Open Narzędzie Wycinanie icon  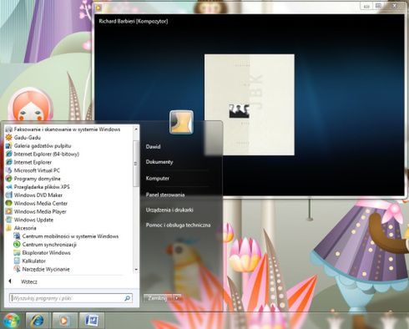(17, 269)
